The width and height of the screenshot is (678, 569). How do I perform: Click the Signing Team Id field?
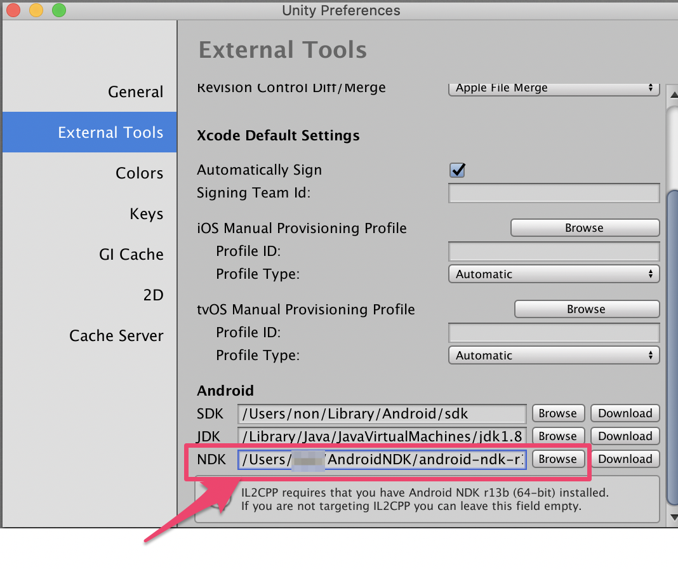pyautogui.click(x=554, y=193)
